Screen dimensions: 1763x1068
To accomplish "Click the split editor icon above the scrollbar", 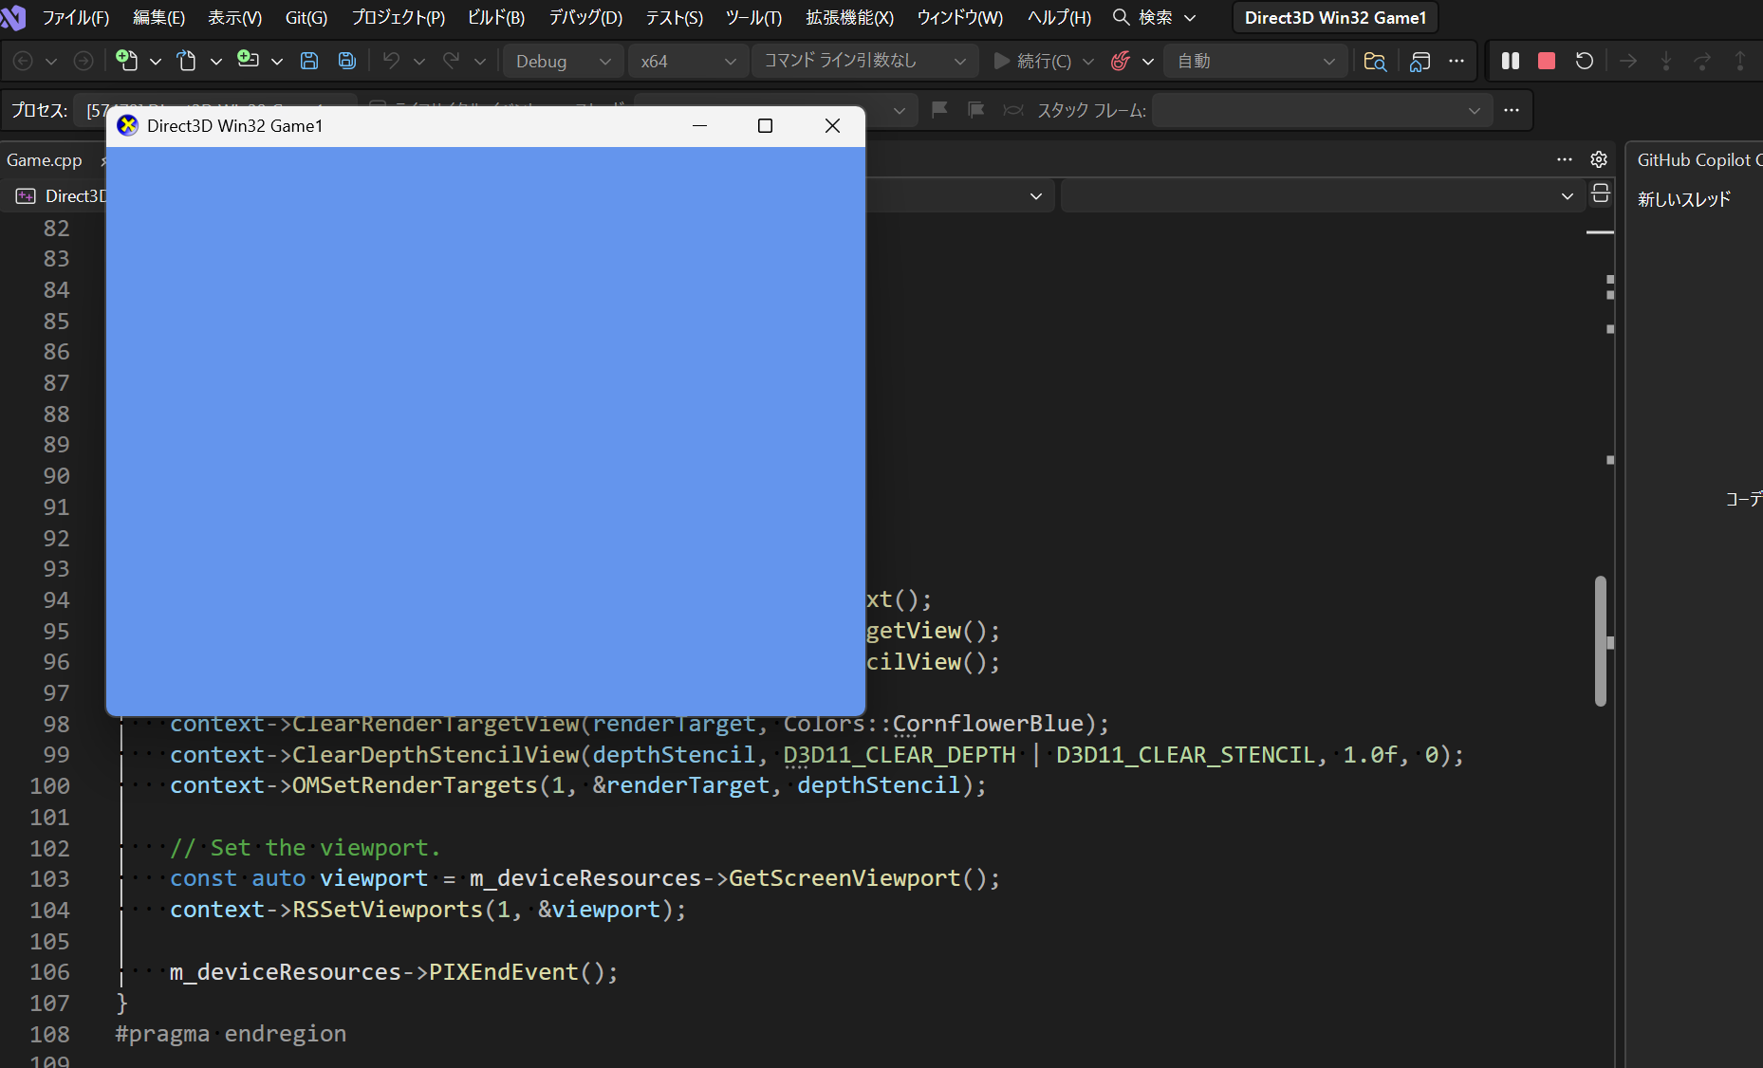I will [1601, 194].
